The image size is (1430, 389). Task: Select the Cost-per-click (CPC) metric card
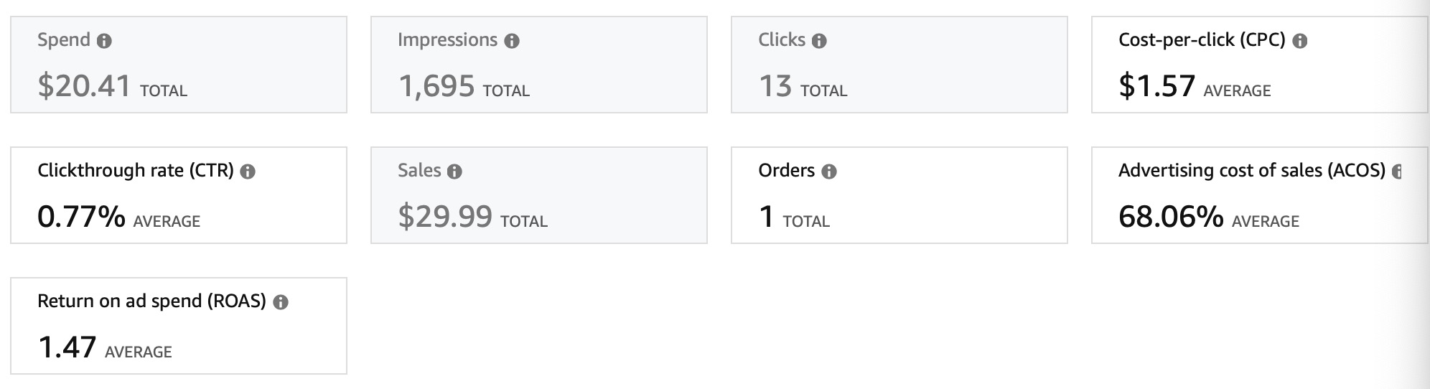[1260, 65]
